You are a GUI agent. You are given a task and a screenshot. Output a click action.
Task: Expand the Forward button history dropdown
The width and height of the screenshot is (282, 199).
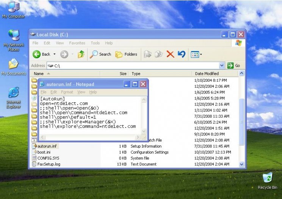point(72,54)
